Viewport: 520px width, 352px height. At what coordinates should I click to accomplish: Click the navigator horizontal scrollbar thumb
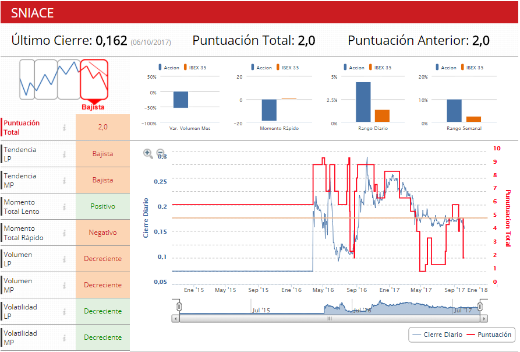[330, 319]
